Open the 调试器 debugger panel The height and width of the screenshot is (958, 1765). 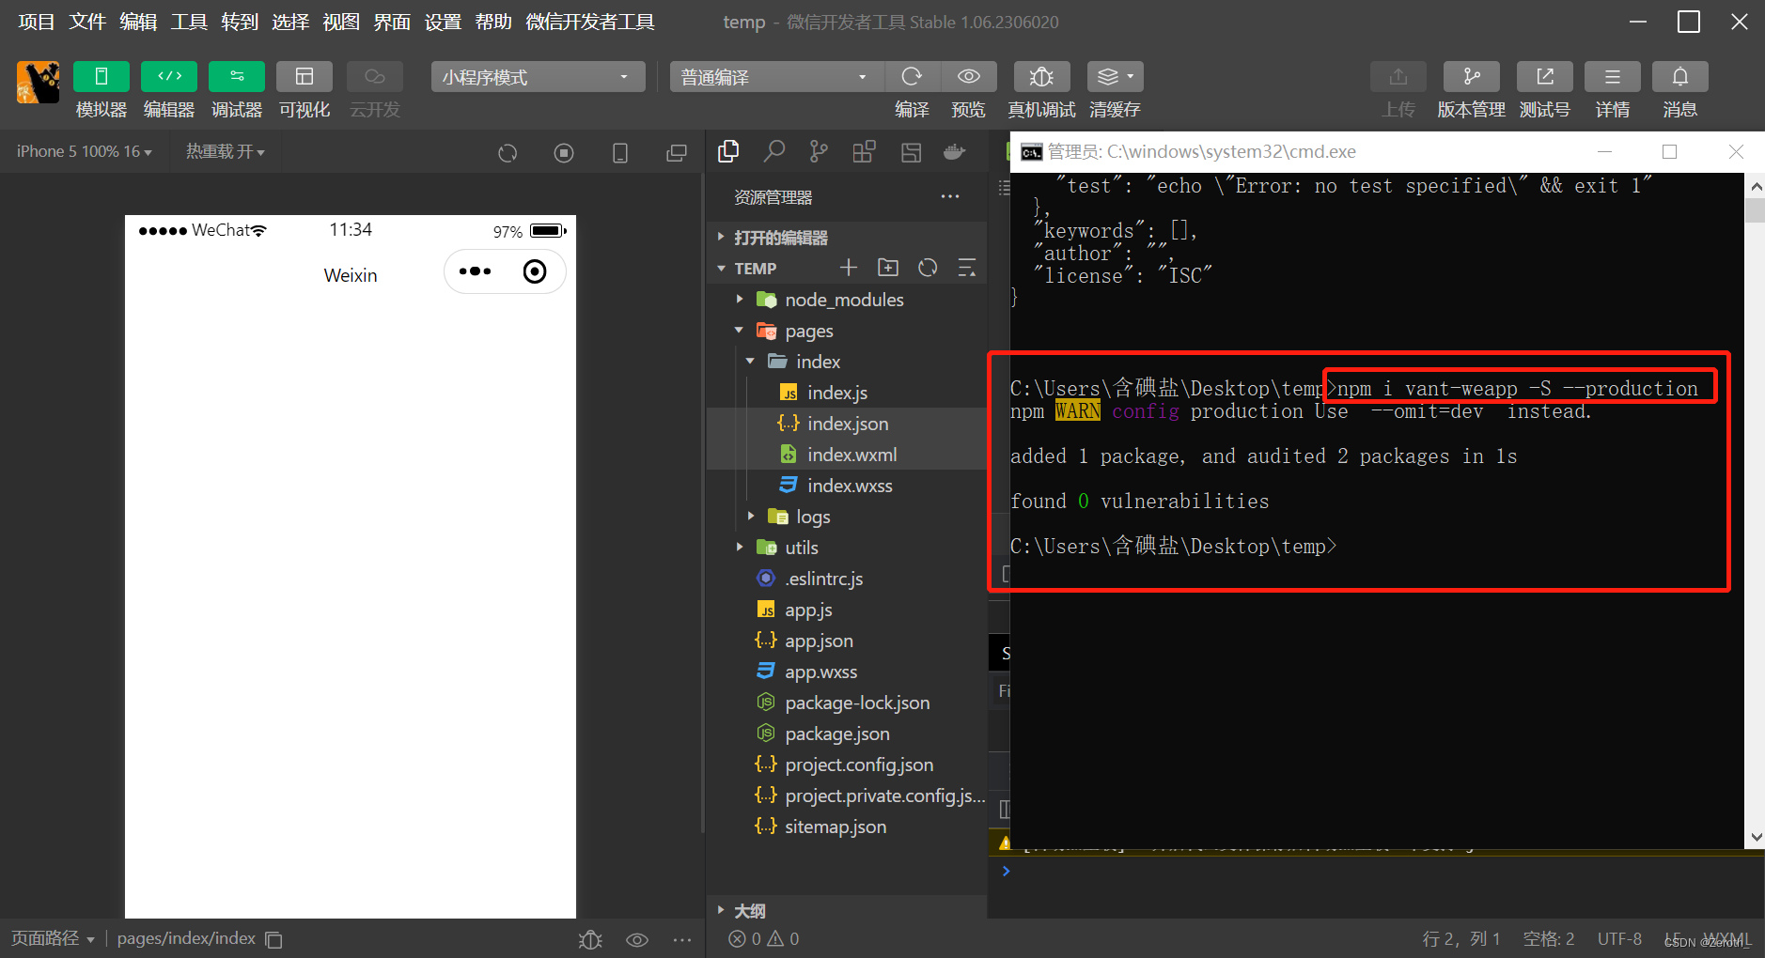click(236, 89)
